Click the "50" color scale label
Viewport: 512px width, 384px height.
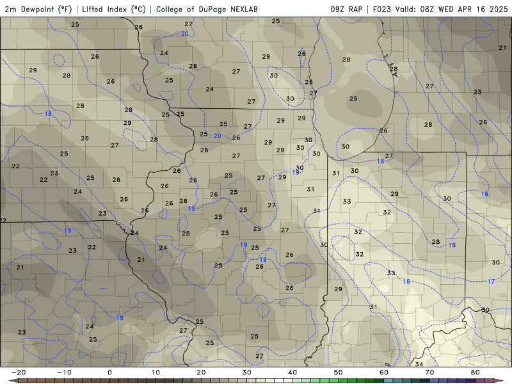339,372
